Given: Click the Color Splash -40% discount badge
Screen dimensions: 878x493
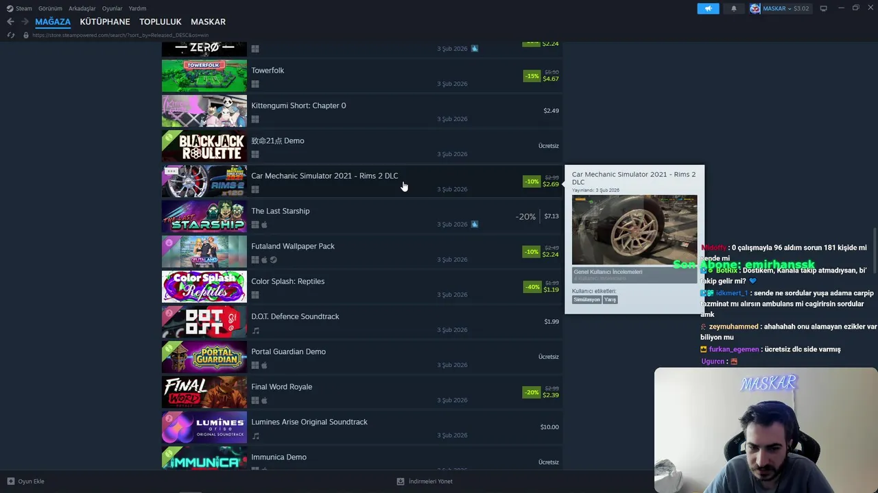Looking at the screenshot, I should [532, 287].
